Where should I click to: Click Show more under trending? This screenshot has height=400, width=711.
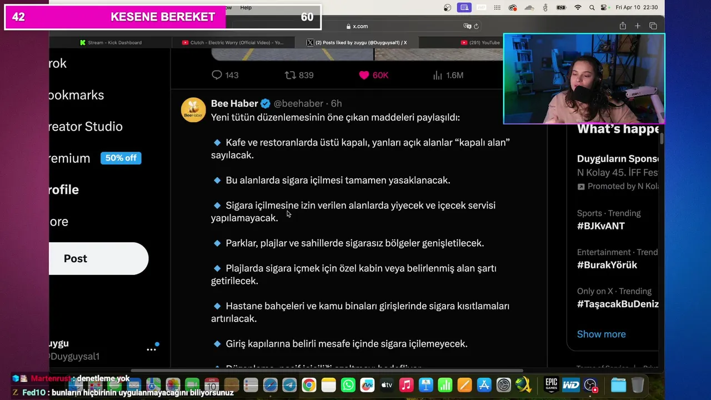(601, 334)
